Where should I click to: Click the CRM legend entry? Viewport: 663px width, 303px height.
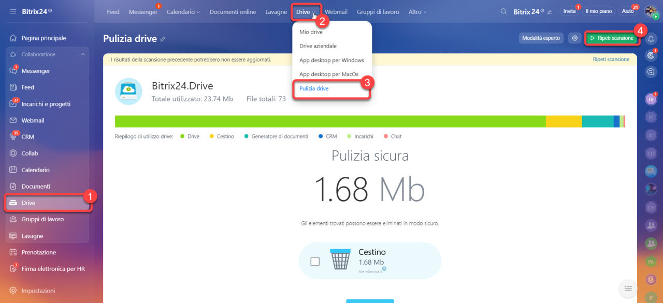(328, 137)
